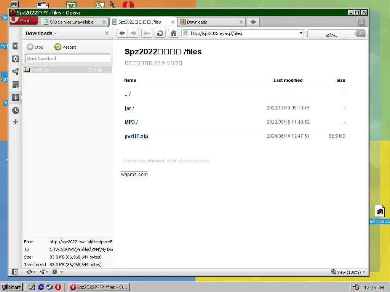Open the Bookmarks panel star icon

(15, 46)
